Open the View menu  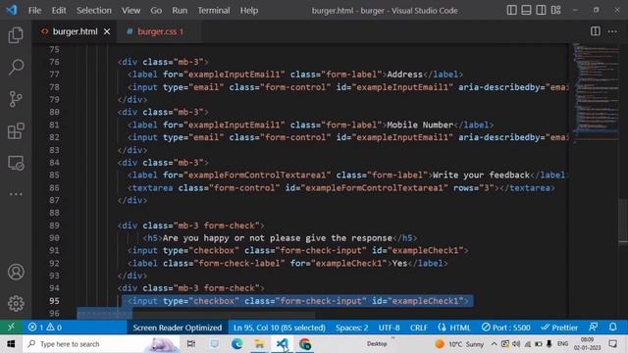pyautogui.click(x=131, y=11)
